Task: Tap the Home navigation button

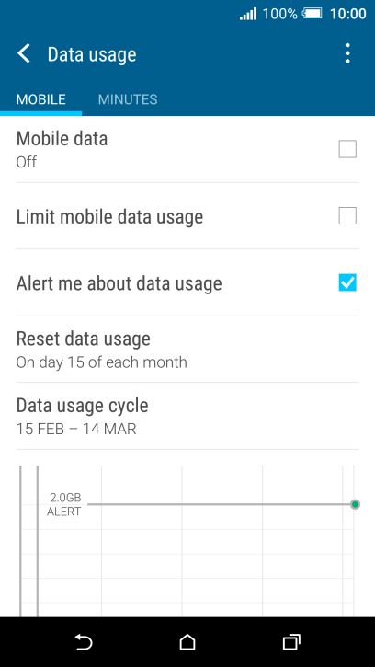Action: (x=187, y=642)
